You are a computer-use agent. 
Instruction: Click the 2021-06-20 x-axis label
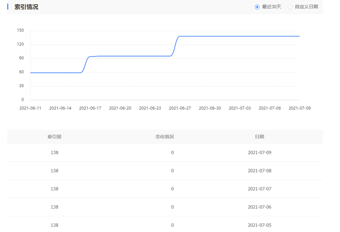click(120, 108)
